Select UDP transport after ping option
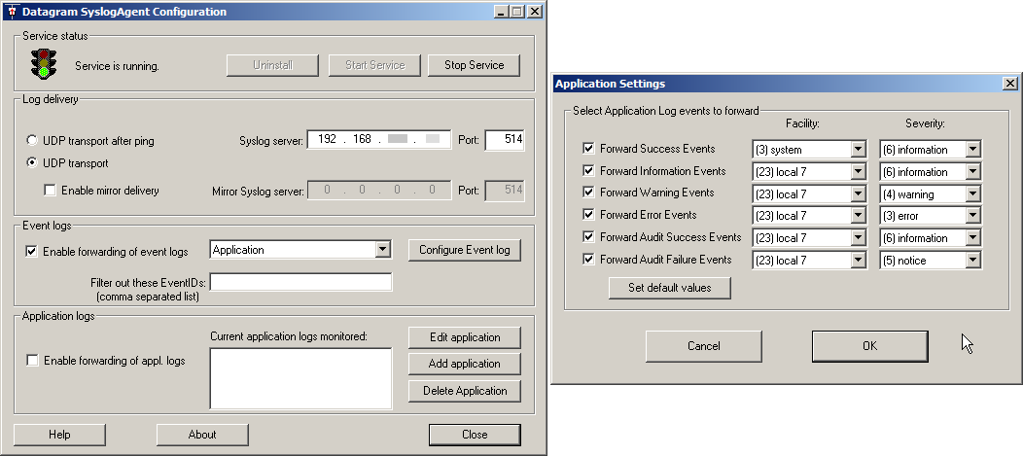The image size is (1023, 456). [x=32, y=141]
